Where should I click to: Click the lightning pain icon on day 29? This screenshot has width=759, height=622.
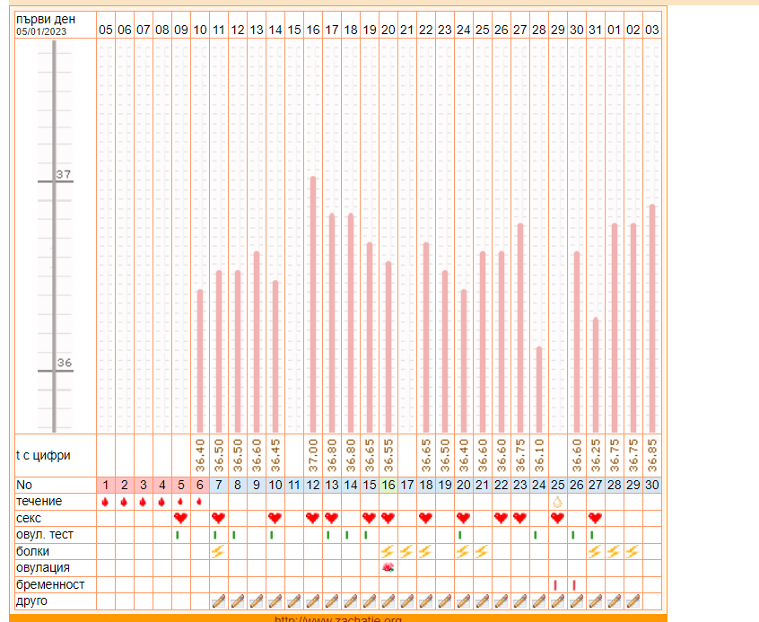click(x=632, y=551)
